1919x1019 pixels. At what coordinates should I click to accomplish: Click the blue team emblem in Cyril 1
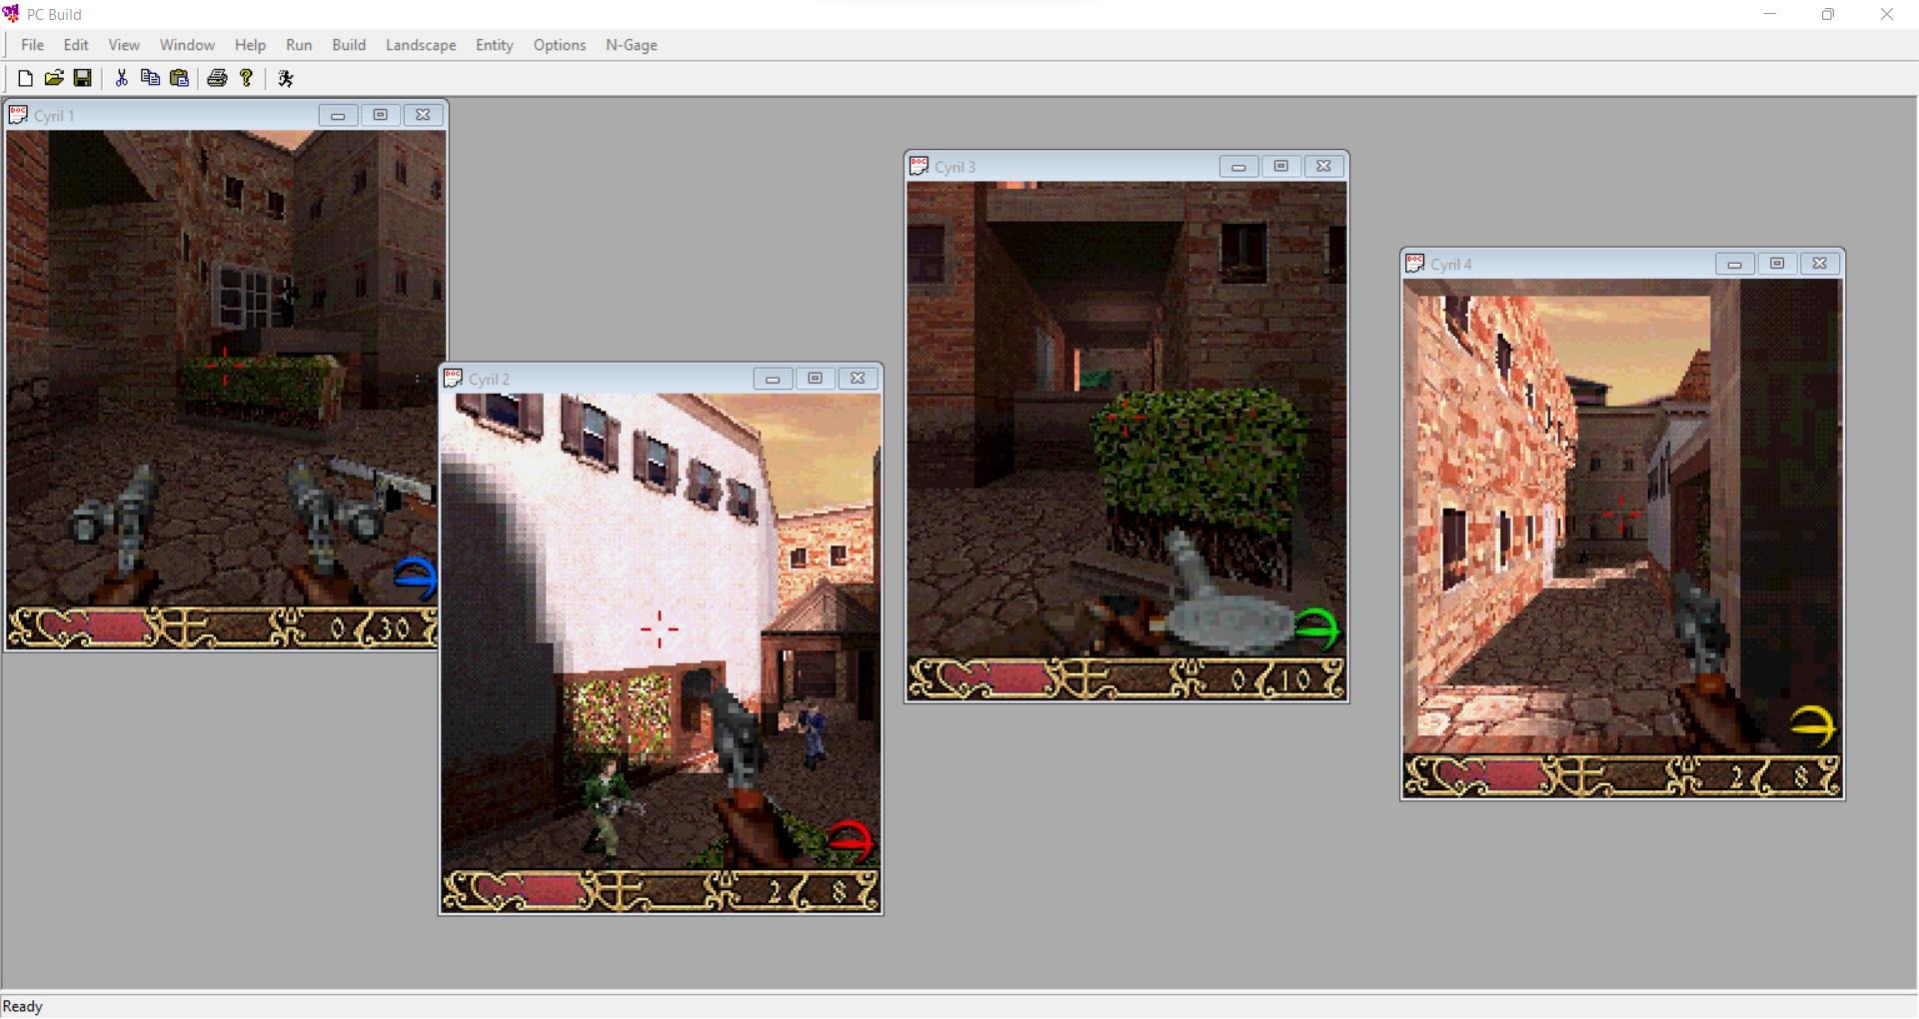pyautogui.click(x=416, y=578)
